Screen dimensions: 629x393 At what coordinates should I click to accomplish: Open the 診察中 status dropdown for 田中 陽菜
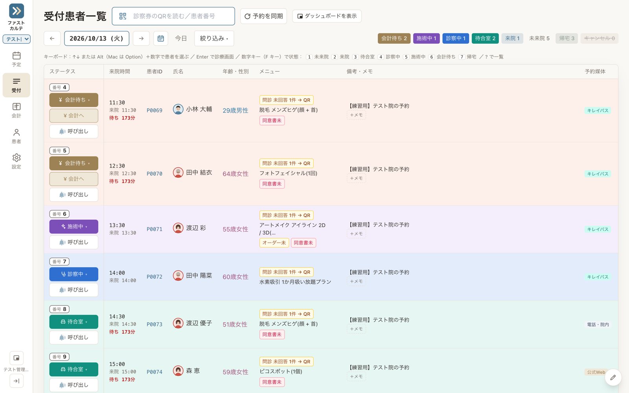point(74,274)
